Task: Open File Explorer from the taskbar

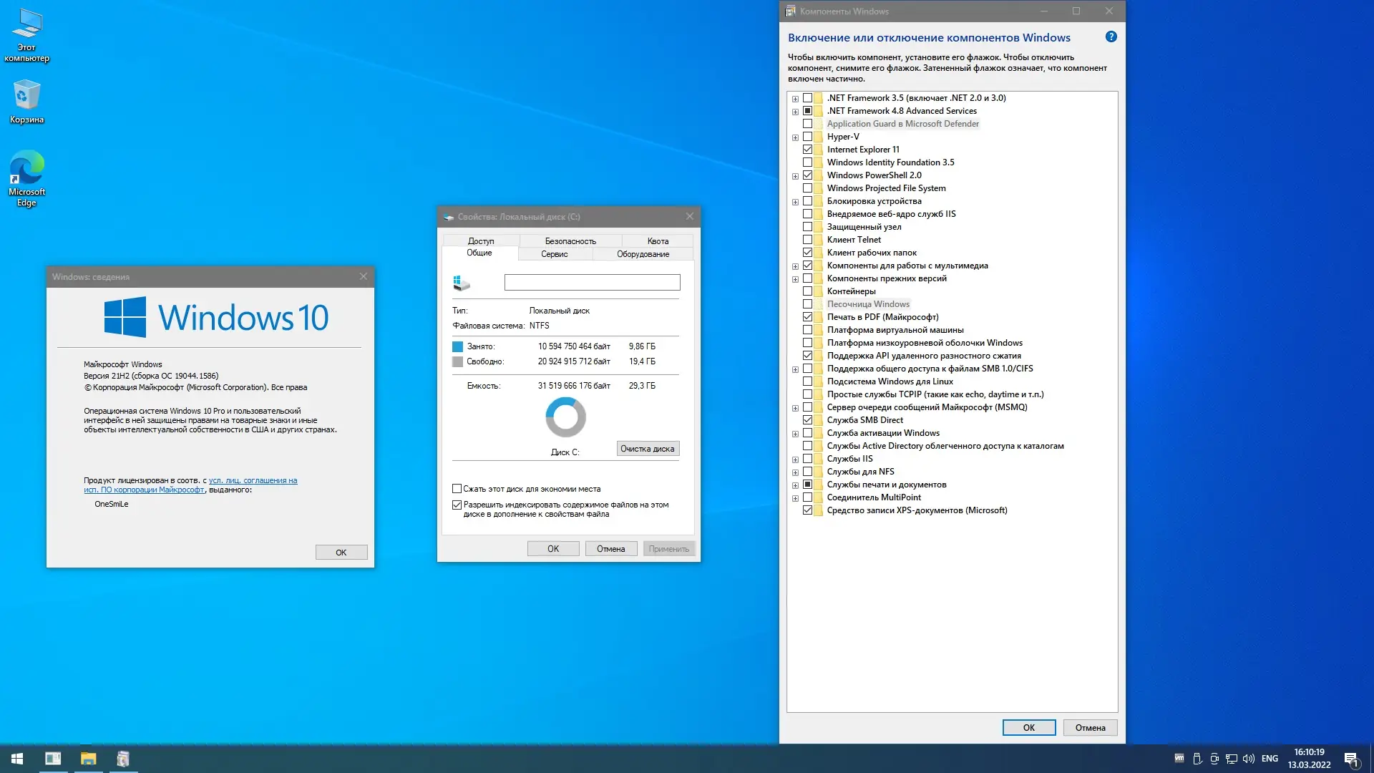Action: click(x=88, y=759)
